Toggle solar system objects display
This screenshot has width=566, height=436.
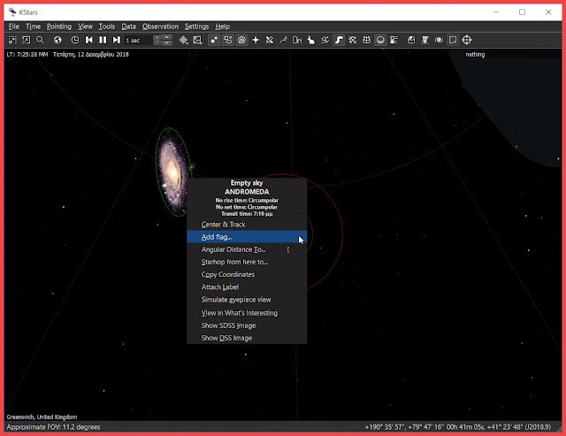pos(241,40)
